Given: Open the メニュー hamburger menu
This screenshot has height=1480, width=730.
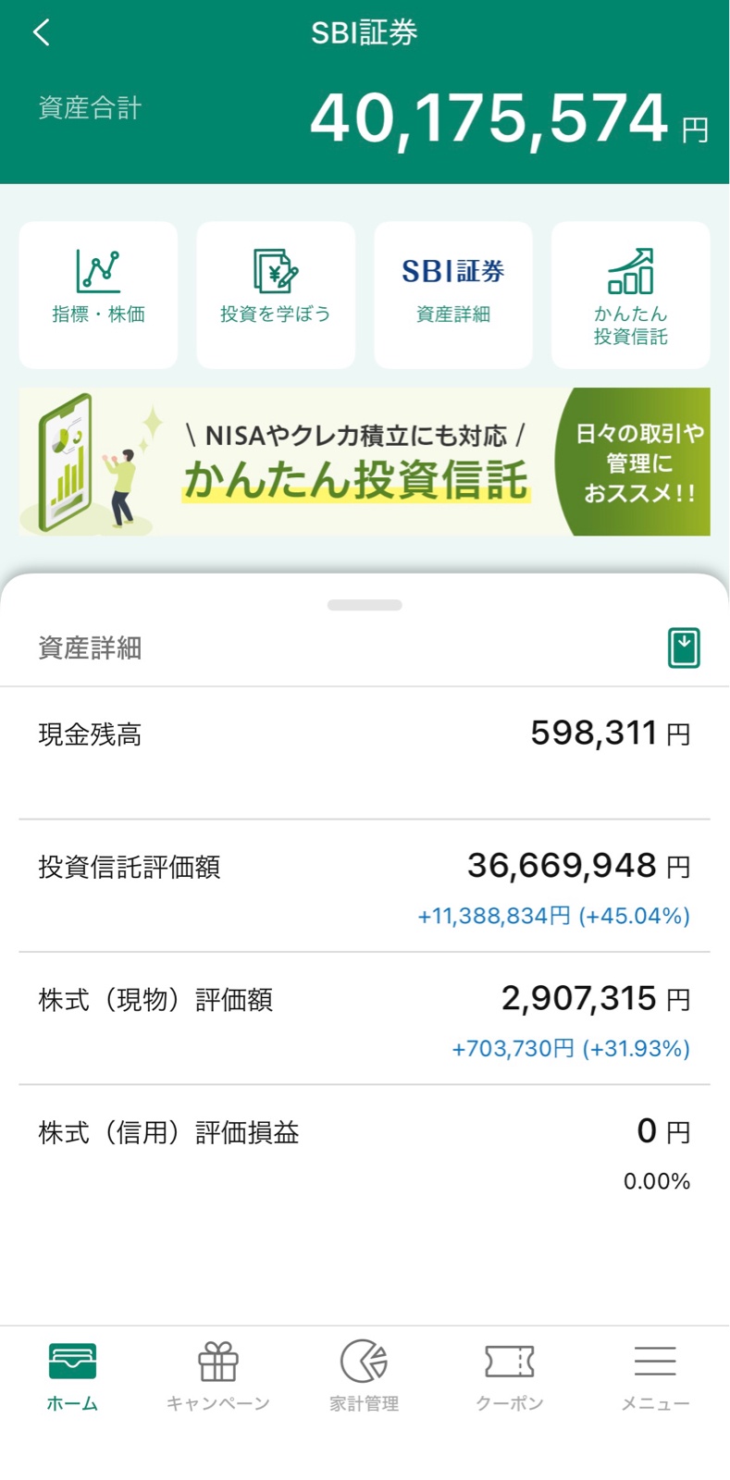Looking at the screenshot, I should pyautogui.click(x=655, y=1375).
